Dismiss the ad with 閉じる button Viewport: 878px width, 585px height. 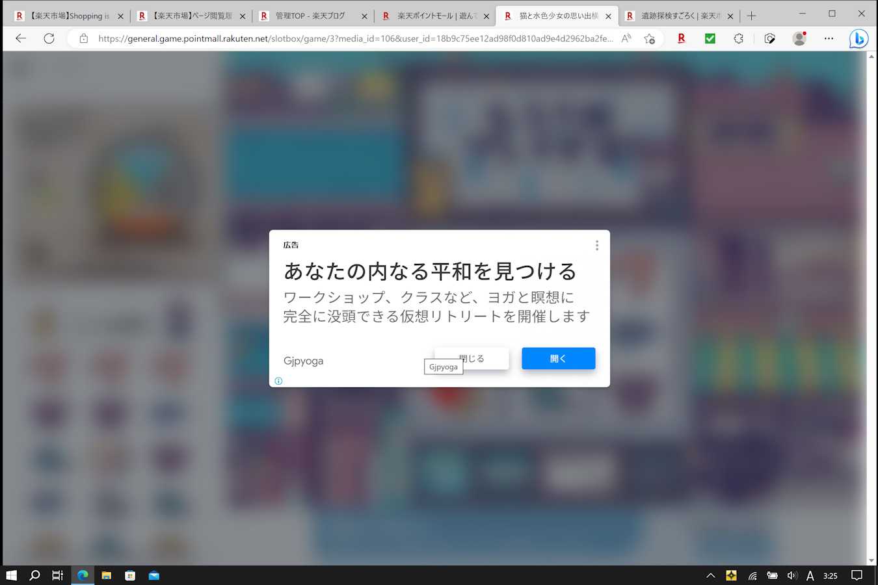[x=472, y=358]
